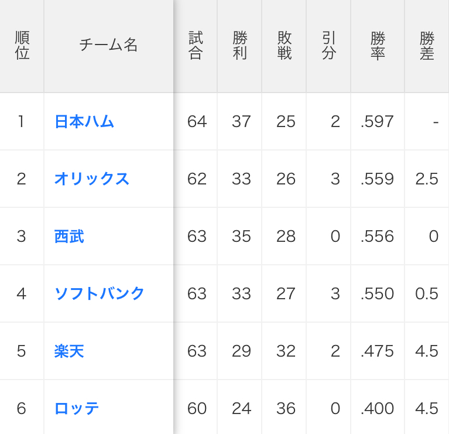449x434 pixels.
Task: Open the 日本ハム team link
Action: 84,121
